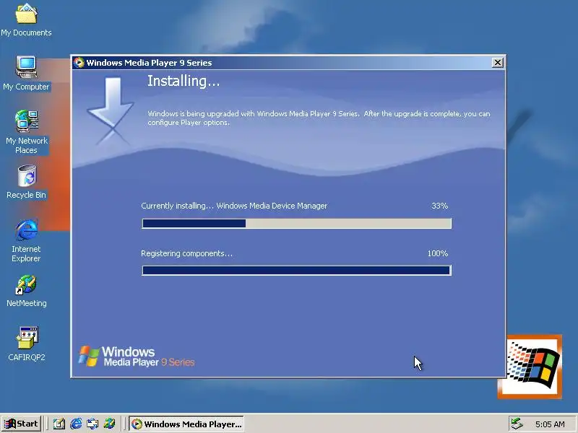The image size is (578, 433).
Task: Click the Installing... heading
Action: click(184, 81)
